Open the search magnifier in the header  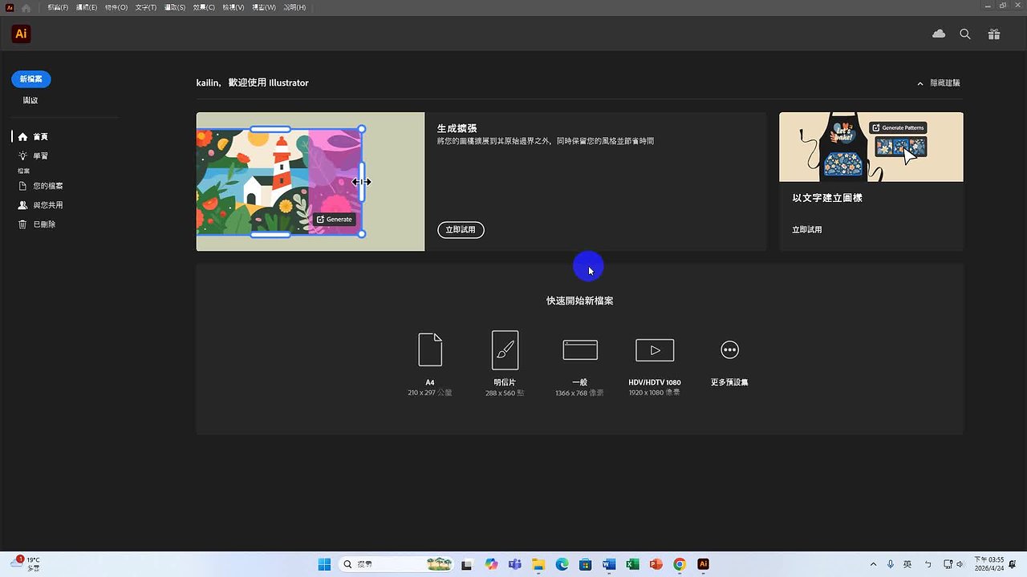pyautogui.click(x=965, y=34)
